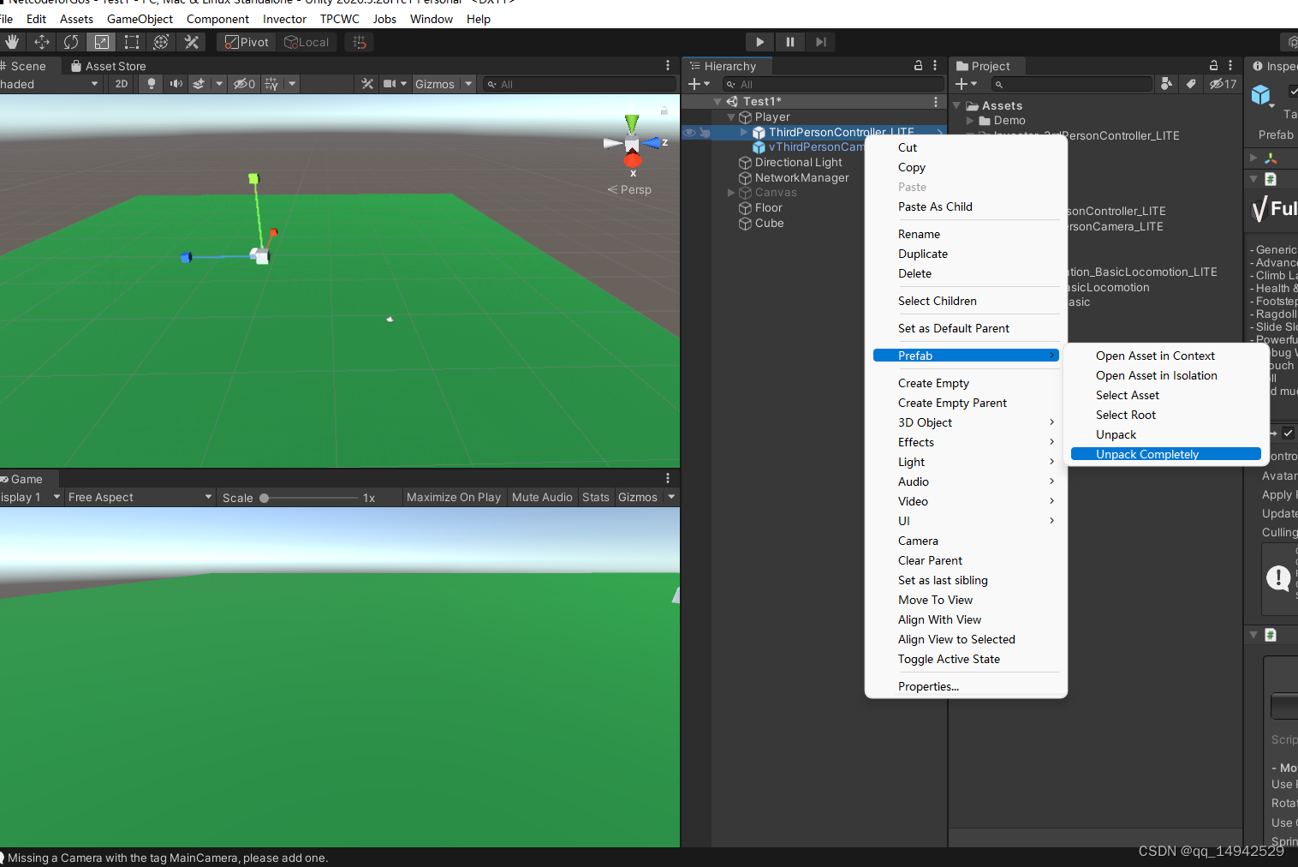The width and height of the screenshot is (1298, 867).
Task: Open the Asset Store tab
Action: tap(108, 66)
